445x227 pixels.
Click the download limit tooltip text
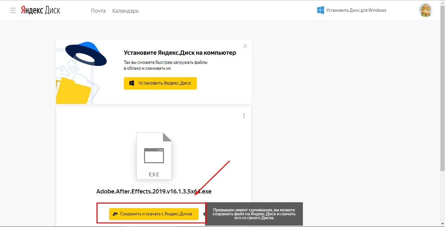(254, 214)
